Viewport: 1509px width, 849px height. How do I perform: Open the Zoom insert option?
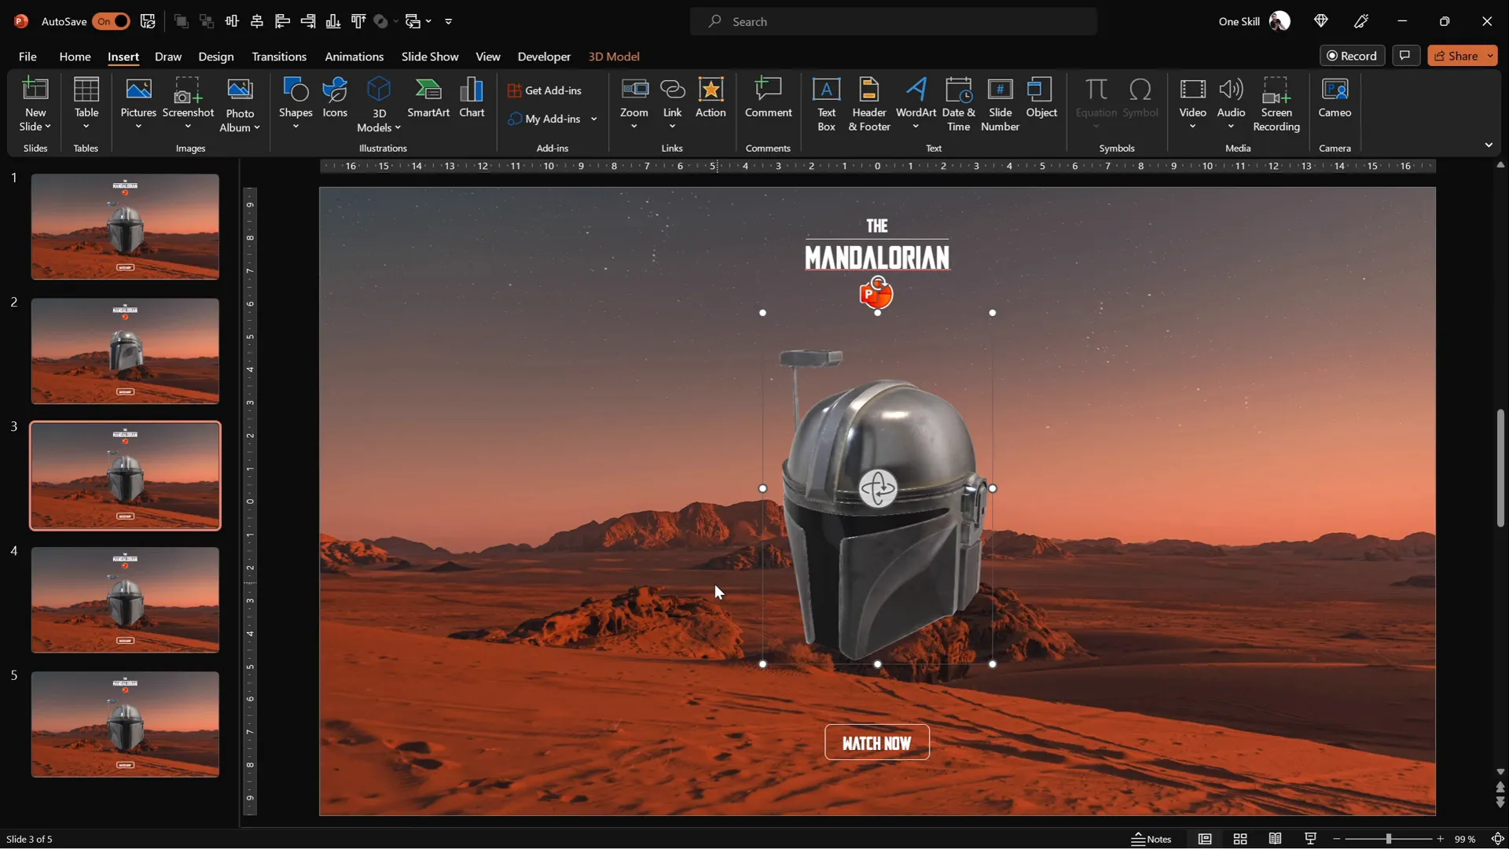point(634,104)
